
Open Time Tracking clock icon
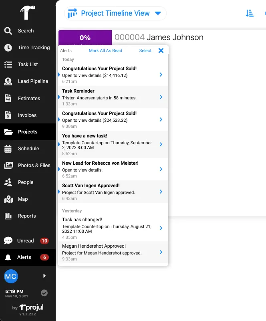pyautogui.click(x=8, y=48)
